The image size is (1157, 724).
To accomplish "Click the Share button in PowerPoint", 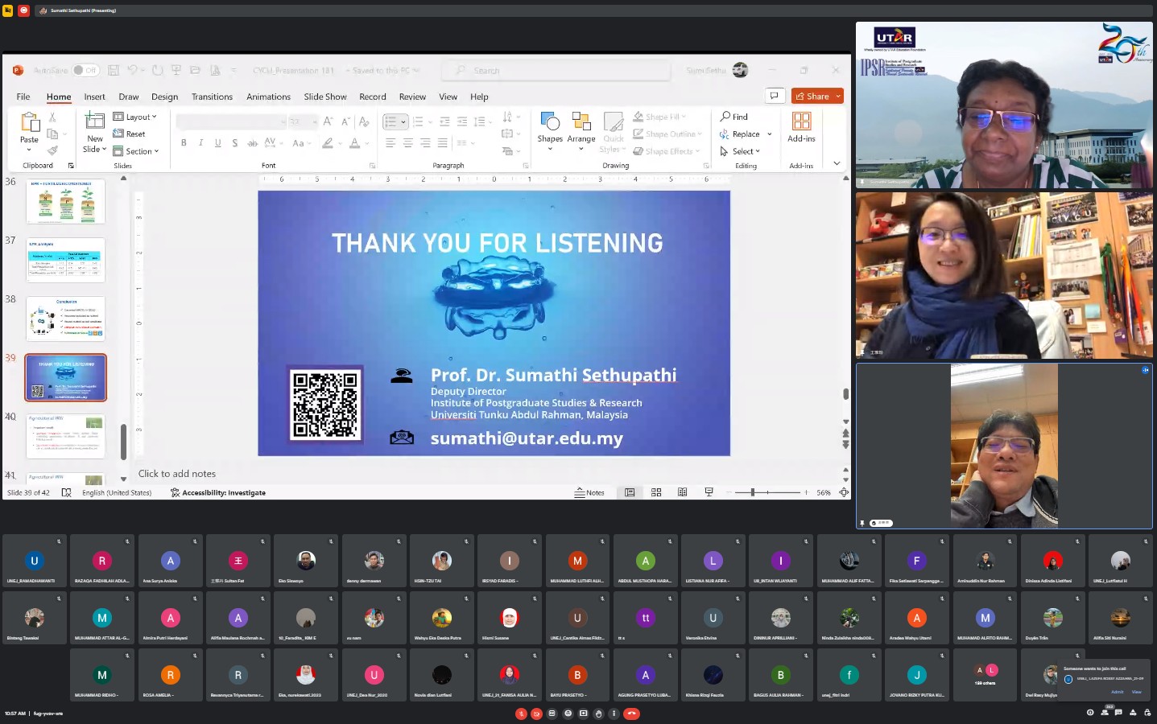I will (x=812, y=96).
